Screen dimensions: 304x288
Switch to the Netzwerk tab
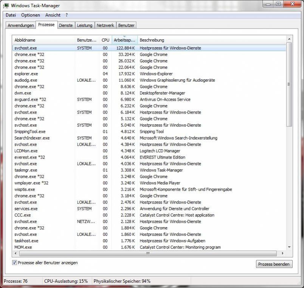(x=105, y=25)
